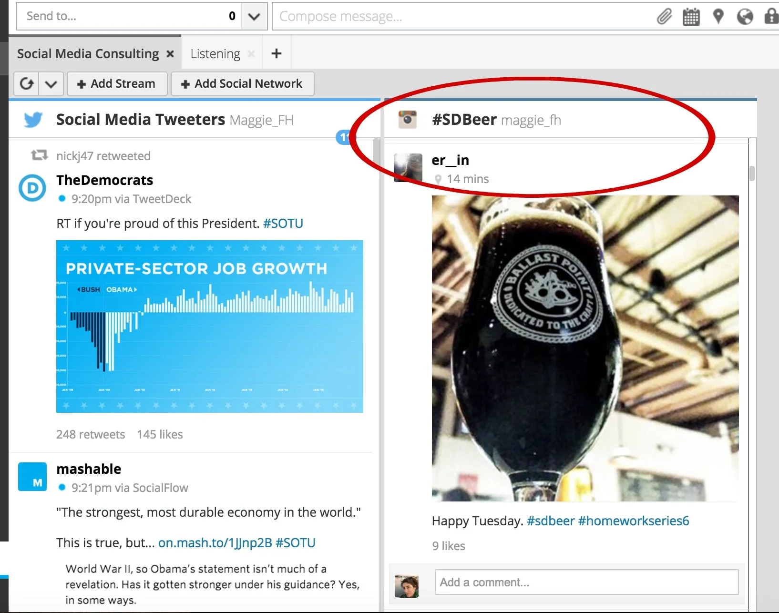The width and height of the screenshot is (779, 613).
Task: Click the Twitter bird stream icon
Action: pyautogui.click(x=33, y=119)
